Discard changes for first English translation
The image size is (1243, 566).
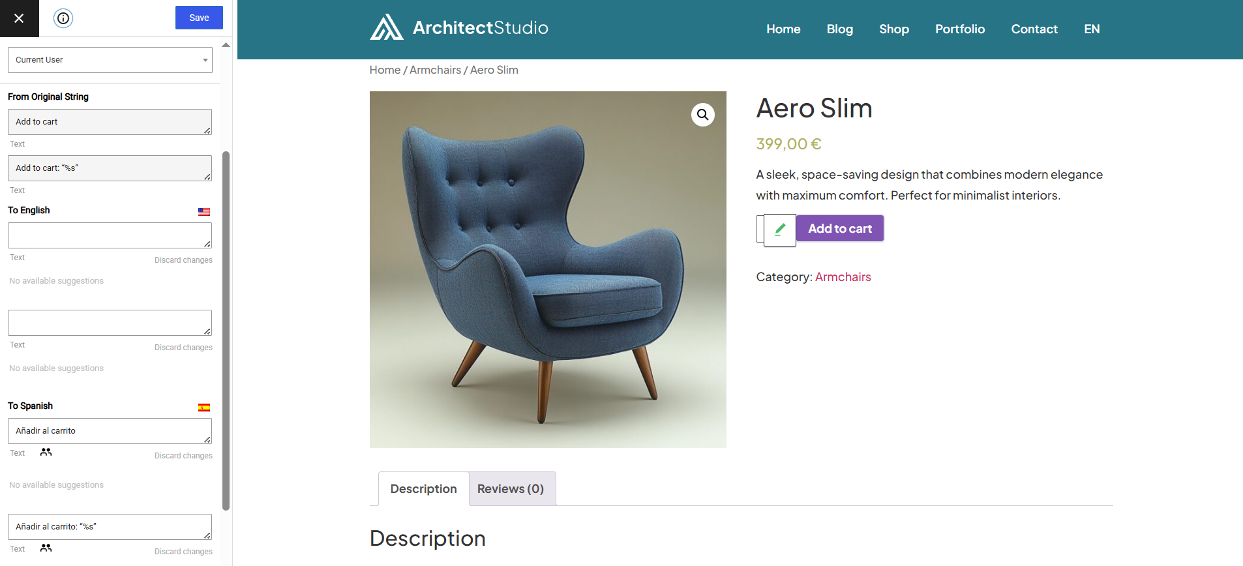click(x=183, y=260)
